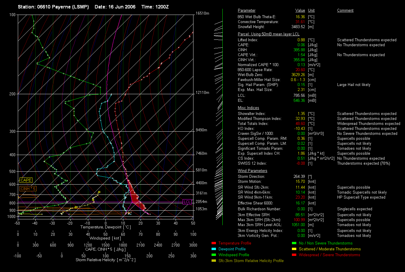Click the magenta LCL marker label
The width and height of the screenshot is (405, 272).
[x=187, y=202]
